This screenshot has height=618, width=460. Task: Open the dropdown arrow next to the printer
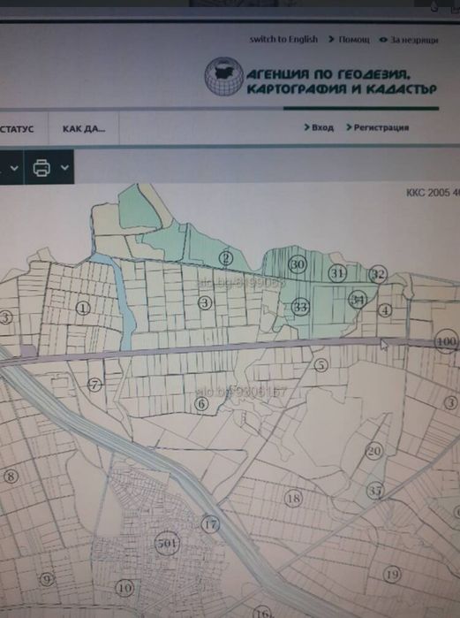(x=65, y=167)
